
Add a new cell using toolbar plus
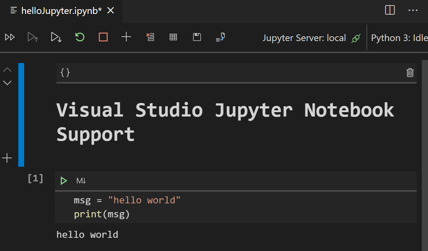(126, 37)
